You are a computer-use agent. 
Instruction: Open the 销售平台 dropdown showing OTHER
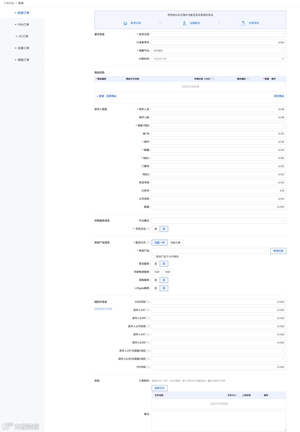click(x=219, y=51)
